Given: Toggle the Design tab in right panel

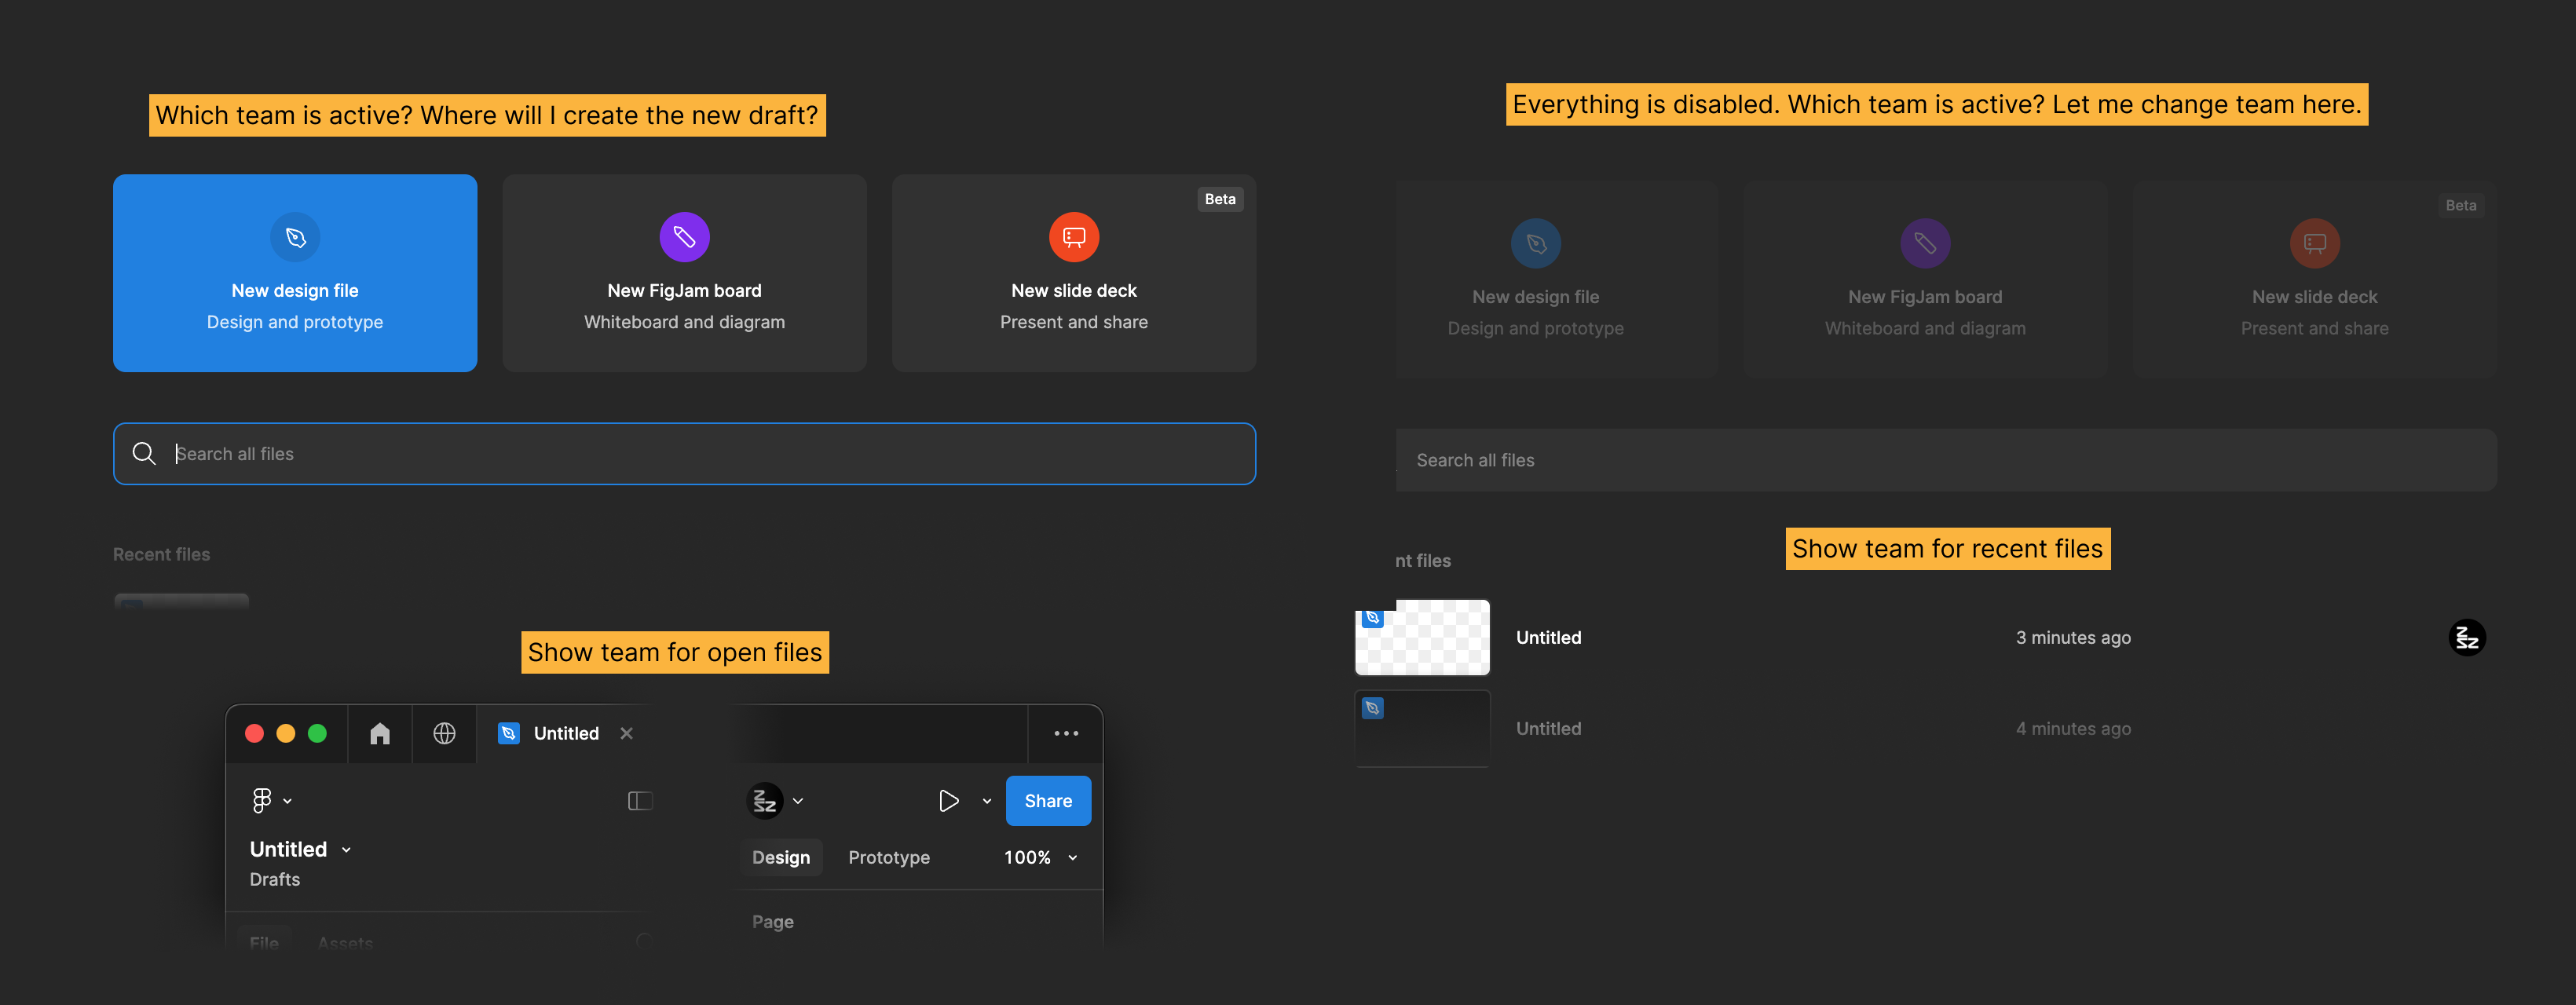Looking at the screenshot, I should tap(782, 857).
